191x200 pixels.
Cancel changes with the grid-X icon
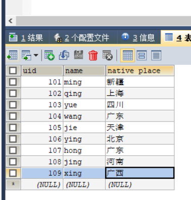click(108, 55)
